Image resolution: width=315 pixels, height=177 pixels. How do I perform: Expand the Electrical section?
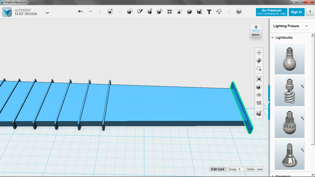pyautogui.click(x=273, y=176)
